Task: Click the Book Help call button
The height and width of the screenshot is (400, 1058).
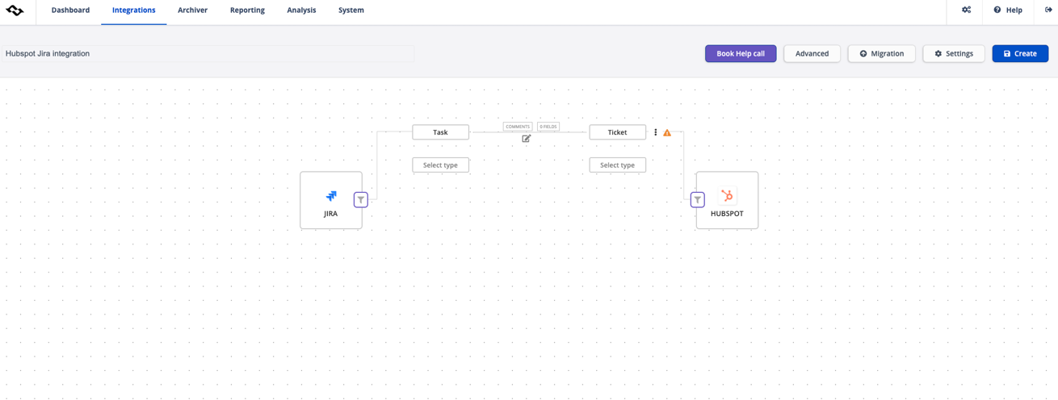Action: click(x=740, y=54)
